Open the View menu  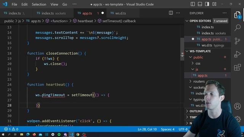pyautogui.click(x=54, y=4)
